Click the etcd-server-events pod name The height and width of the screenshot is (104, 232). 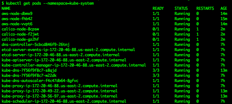tap(68, 50)
